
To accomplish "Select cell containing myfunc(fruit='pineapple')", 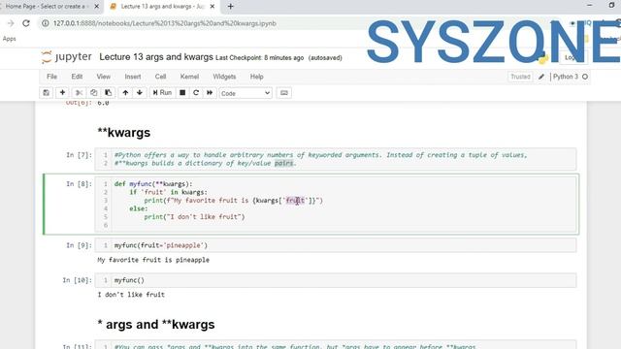I will pos(336,245).
